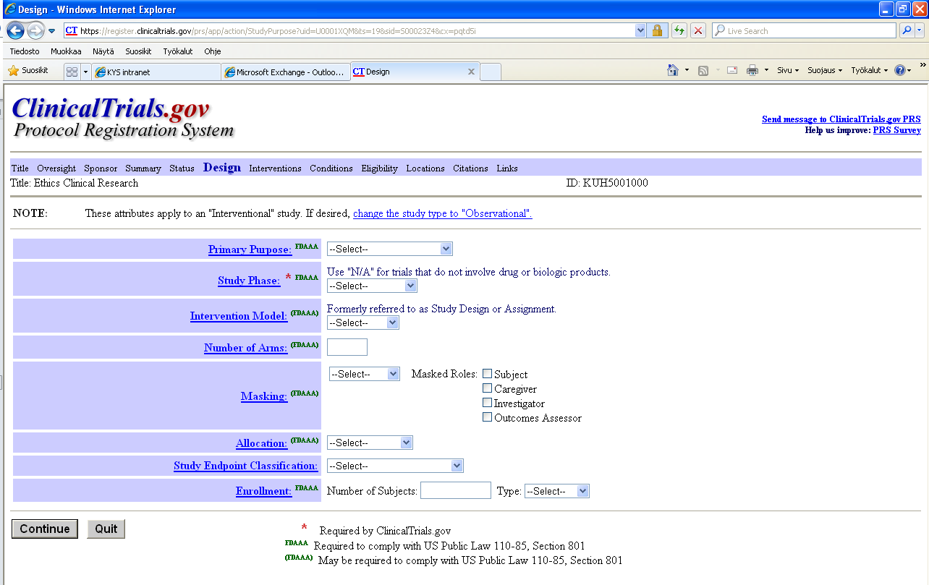
Task: Click the Read Mail envelope icon
Action: pyautogui.click(x=732, y=70)
